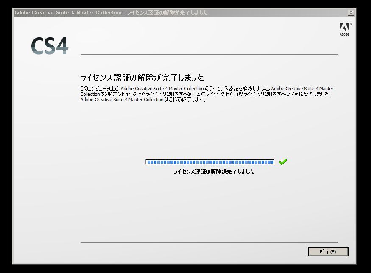Click the bold status text under progress bar

214,172
